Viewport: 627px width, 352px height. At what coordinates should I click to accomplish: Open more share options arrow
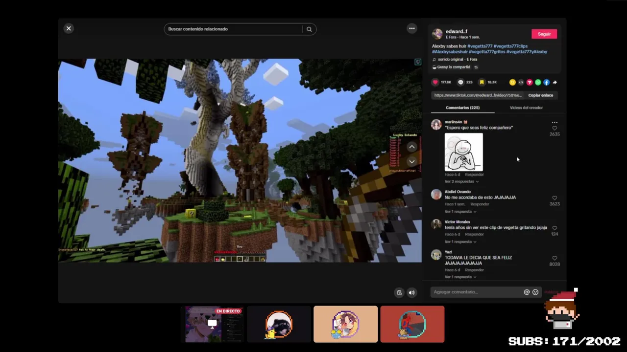click(555, 82)
